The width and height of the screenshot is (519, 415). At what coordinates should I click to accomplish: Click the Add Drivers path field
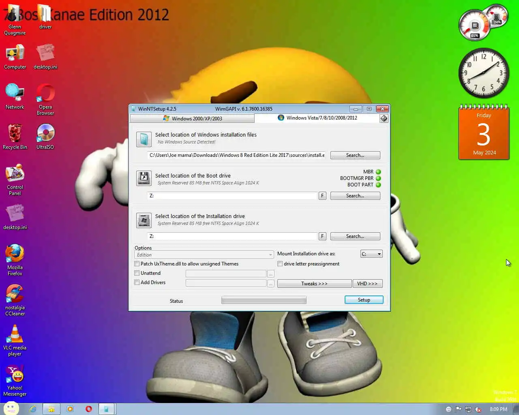pyautogui.click(x=226, y=283)
